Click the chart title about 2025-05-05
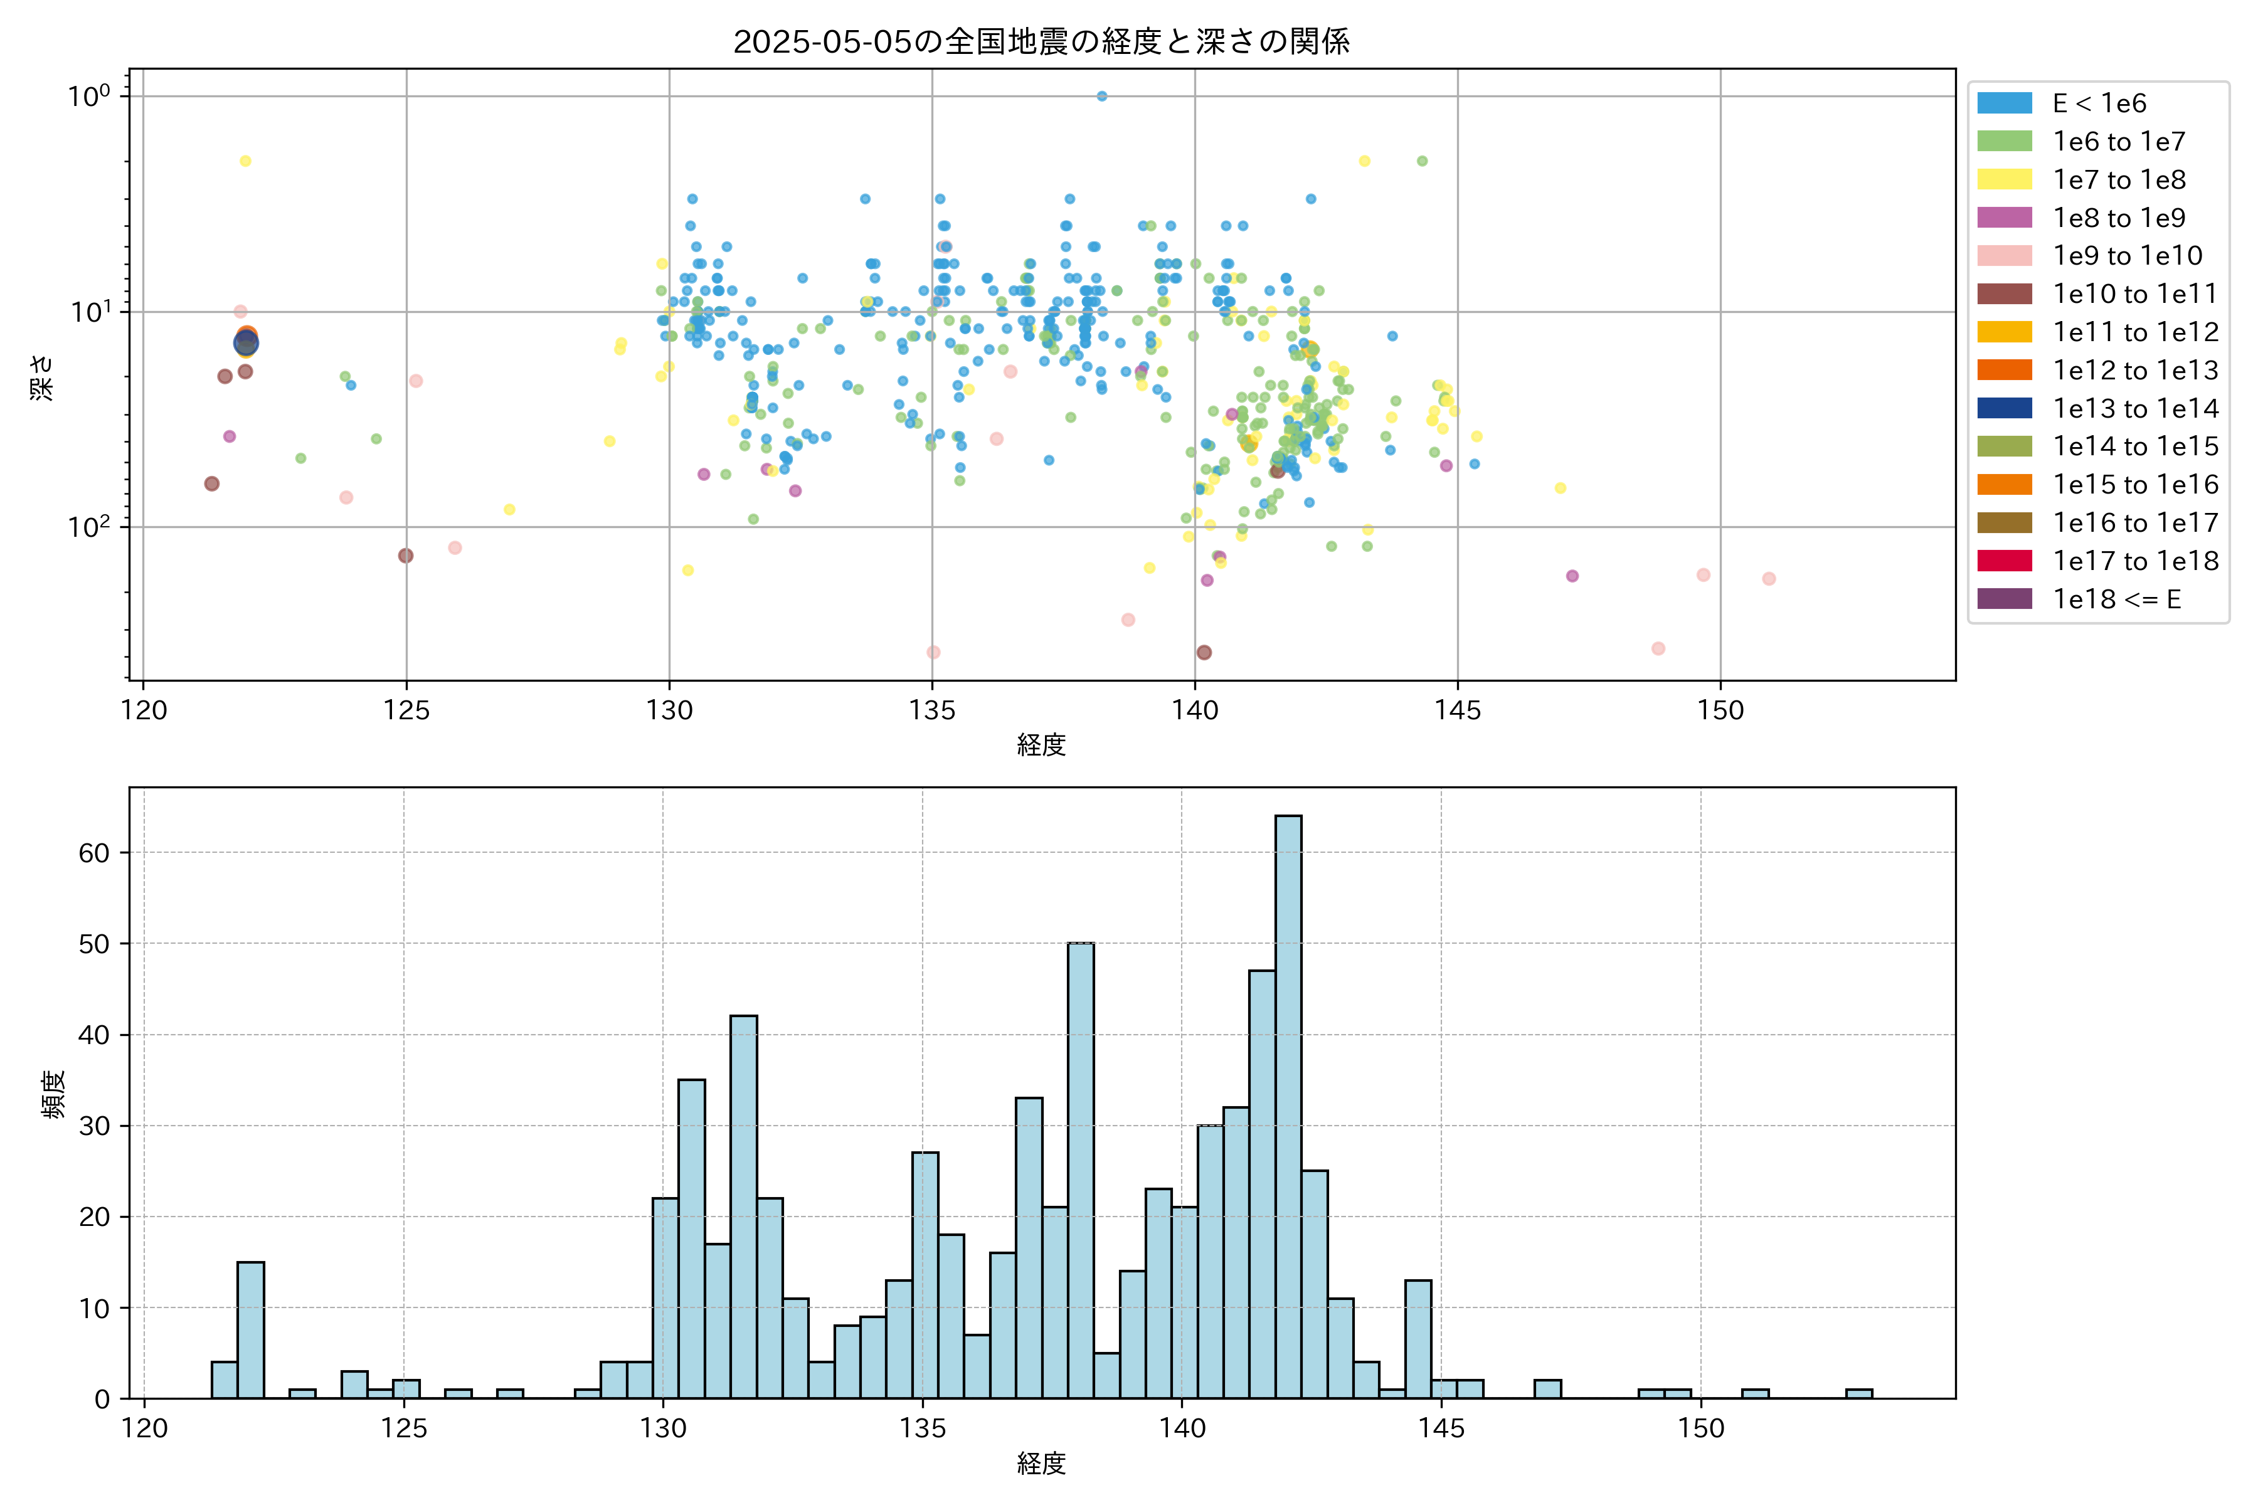2258x1505 pixels. 1042,41
